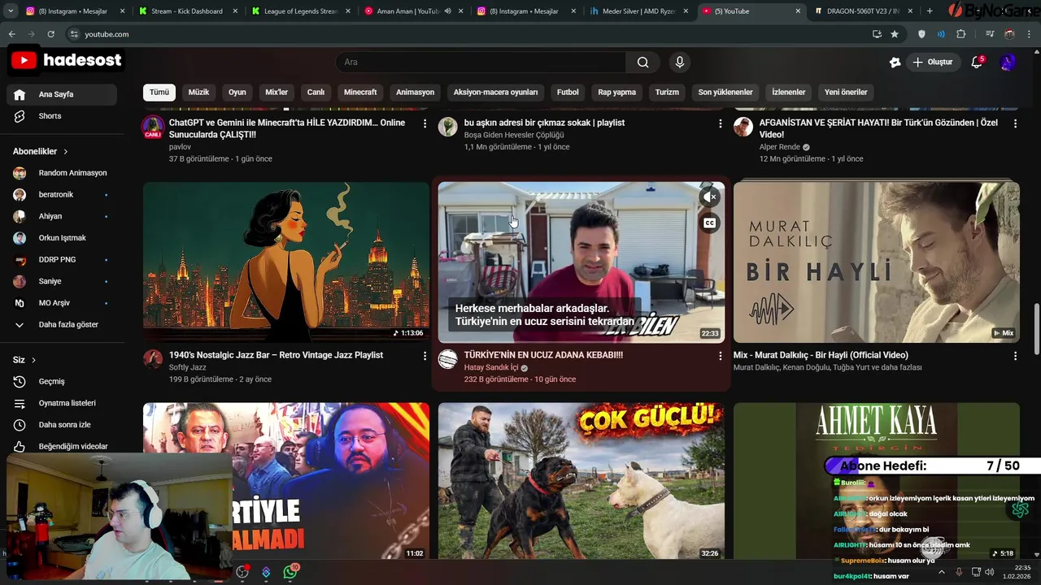Bookmark page with star icon

point(895,34)
